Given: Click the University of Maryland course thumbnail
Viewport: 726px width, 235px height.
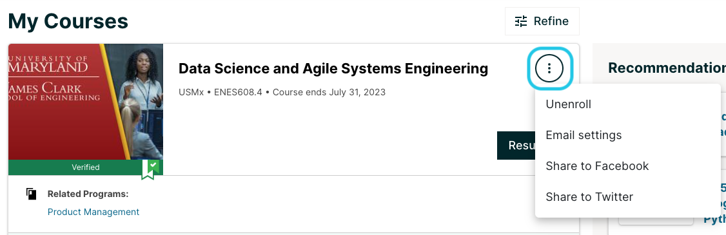Looking at the screenshot, I should pyautogui.click(x=86, y=102).
